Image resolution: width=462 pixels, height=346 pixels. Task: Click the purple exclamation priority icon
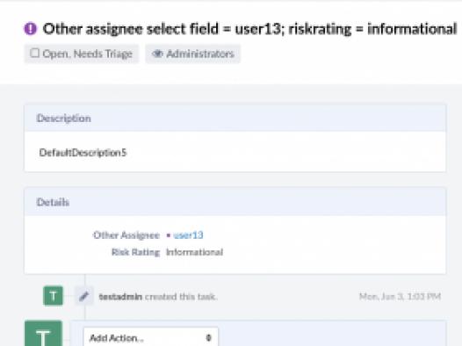pos(31,29)
